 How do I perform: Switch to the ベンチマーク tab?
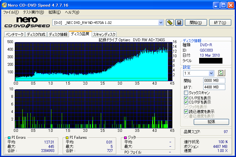(14, 35)
